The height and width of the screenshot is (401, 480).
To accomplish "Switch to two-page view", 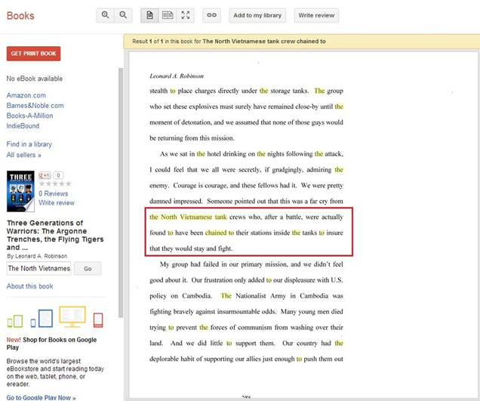I will pos(168,15).
